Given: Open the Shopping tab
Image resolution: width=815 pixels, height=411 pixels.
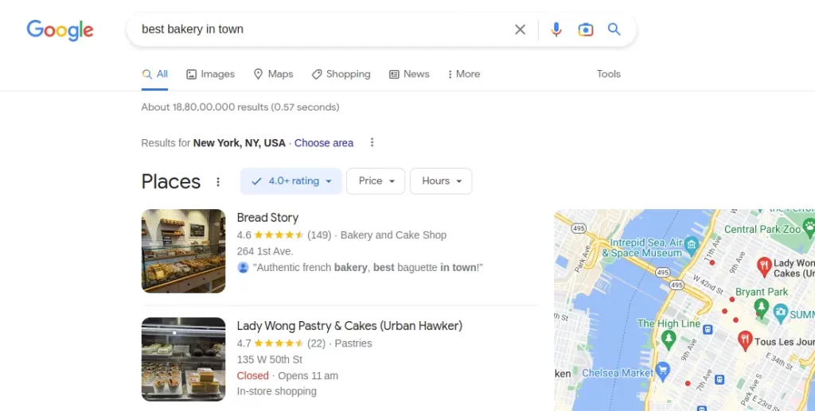Looking at the screenshot, I should click(341, 74).
